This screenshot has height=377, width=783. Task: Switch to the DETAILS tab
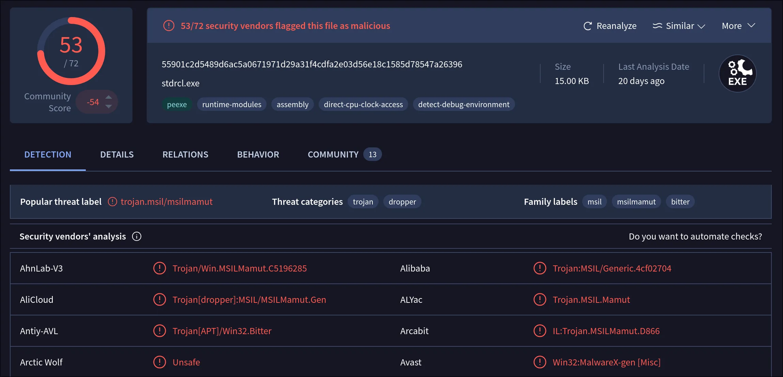point(117,154)
